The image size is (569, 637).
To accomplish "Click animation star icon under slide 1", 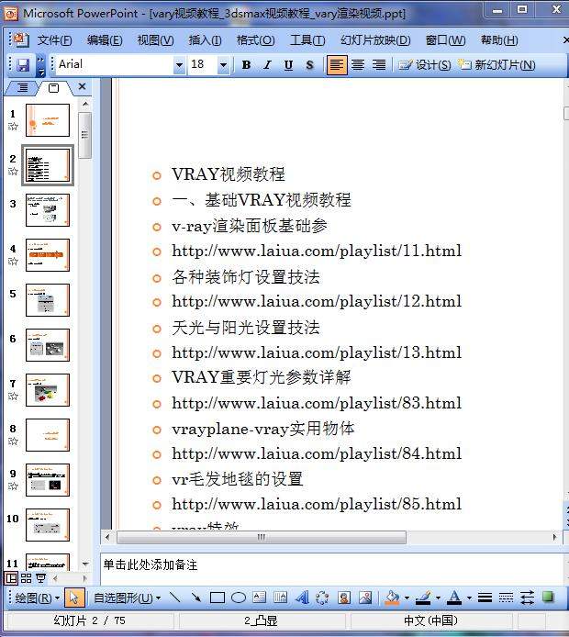I will (x=13, y=127).
